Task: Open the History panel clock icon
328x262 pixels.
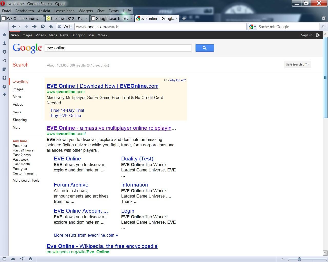Action: click(4, 87)
